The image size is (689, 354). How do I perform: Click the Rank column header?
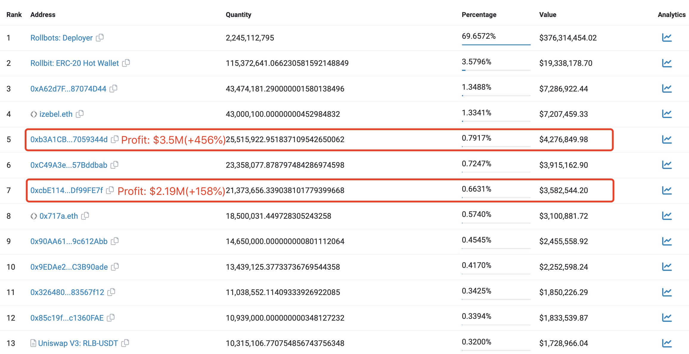(14, 14)
